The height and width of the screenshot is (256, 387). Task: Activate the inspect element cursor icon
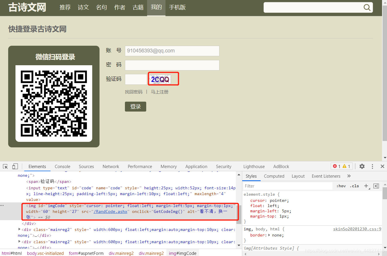click(5, 166)
